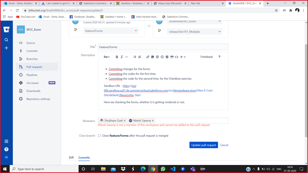Open search in the Bitbucket sidebar
Screen dimensions: 308x173
pos(6,40)
